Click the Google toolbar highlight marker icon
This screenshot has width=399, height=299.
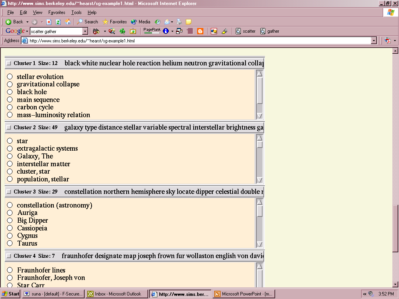[224, 31]
